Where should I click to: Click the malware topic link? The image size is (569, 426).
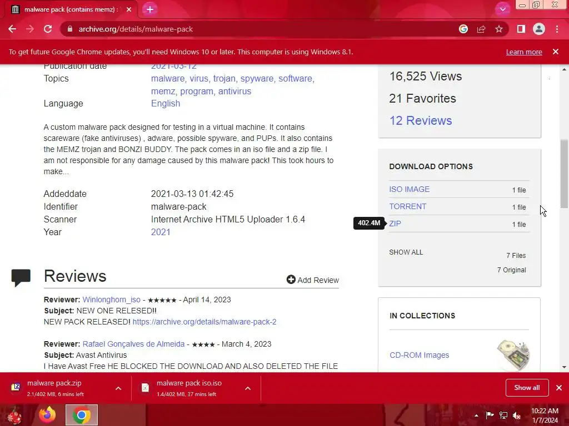click(x=168, y=79)
